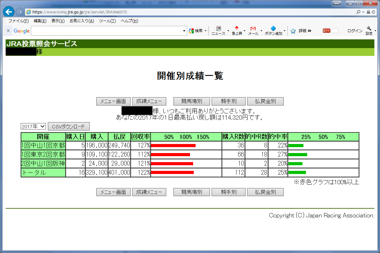Open the メール dropdown arrow
This screenshot has height=253, width=380.
(261, 31)
